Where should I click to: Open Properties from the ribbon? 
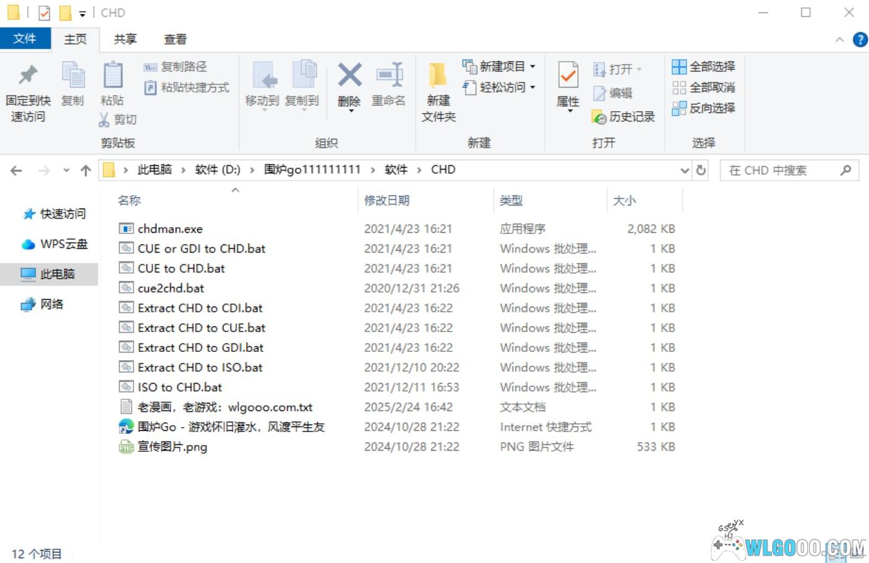[x=567, y=76]
